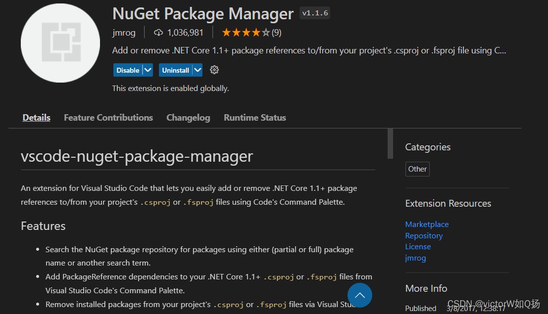Screen dimensions: 548x314
Task: Expand the Disable button dropdown arrow
Action: click(148, 70)
